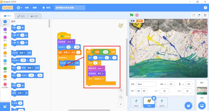
Task: Click the 能量 variable monitor on stage
Action: (x=137, y=21)
